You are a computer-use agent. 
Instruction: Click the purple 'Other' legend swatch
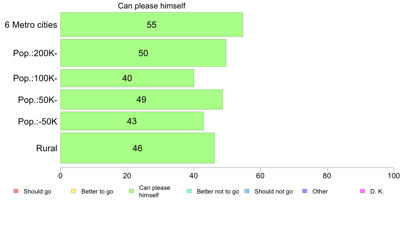305,191
